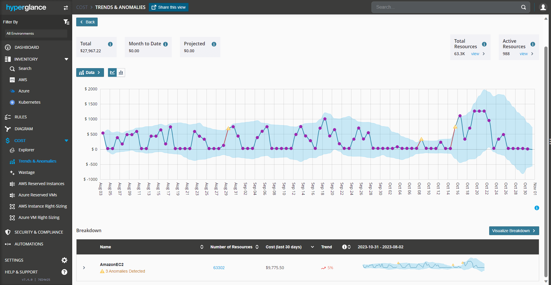
Task: Click the info icon next to Total
Action: click(110, 44)
